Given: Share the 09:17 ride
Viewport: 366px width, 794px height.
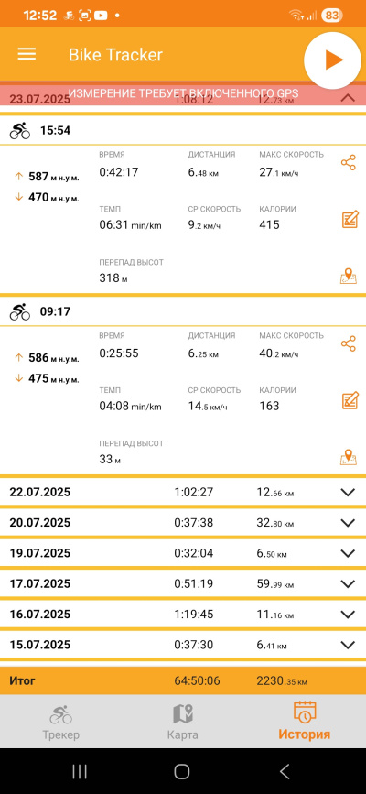Looking at the screenshot, I should (349, 344).
